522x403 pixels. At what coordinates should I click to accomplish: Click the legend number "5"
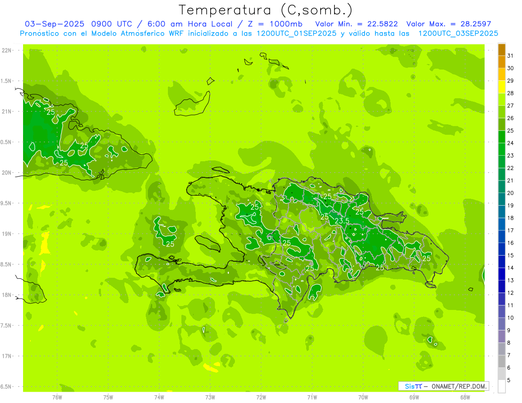509,380
